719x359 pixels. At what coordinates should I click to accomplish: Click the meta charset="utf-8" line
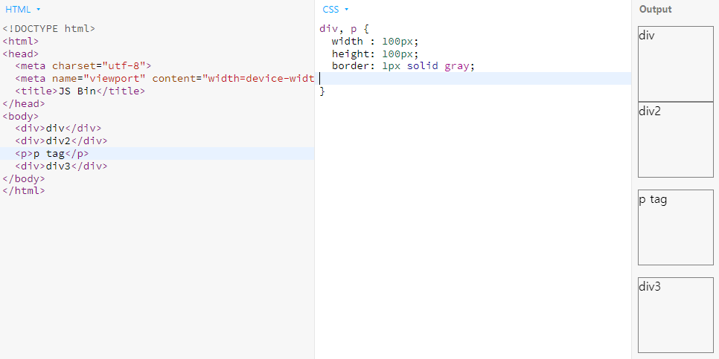pyautogui.click(x=83, y=66)
